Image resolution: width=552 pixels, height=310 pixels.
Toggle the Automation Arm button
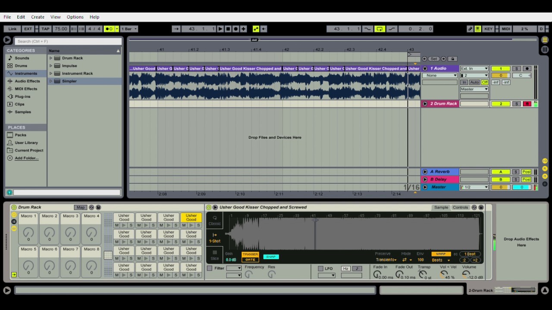tap(256, 29)
